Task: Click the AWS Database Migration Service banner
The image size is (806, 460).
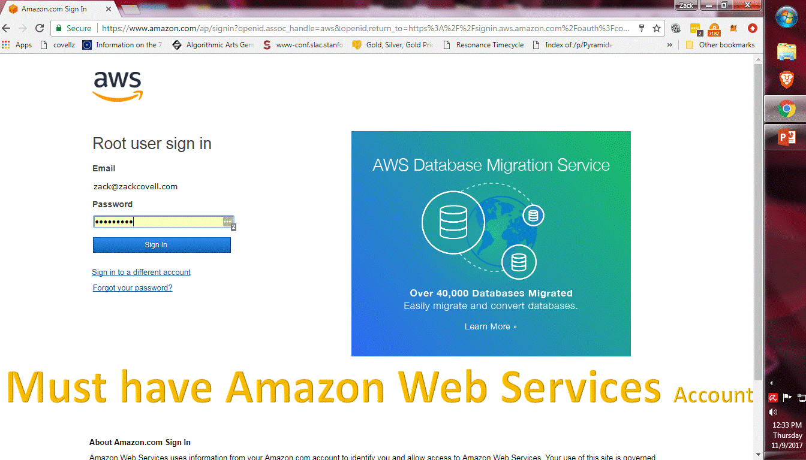Action: [x=491, y=244]
